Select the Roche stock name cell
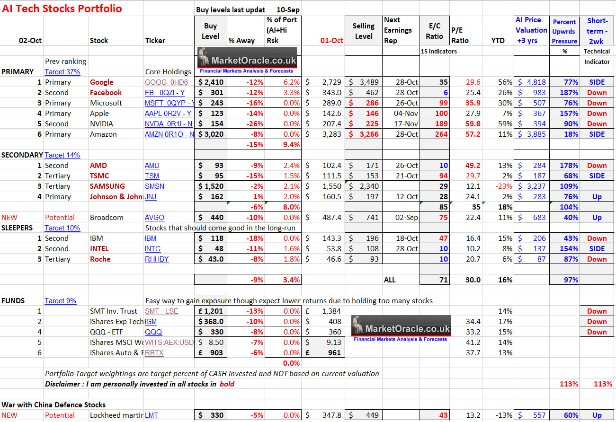The height and width of the screenshot is (422, 616). tap(100, 259)
